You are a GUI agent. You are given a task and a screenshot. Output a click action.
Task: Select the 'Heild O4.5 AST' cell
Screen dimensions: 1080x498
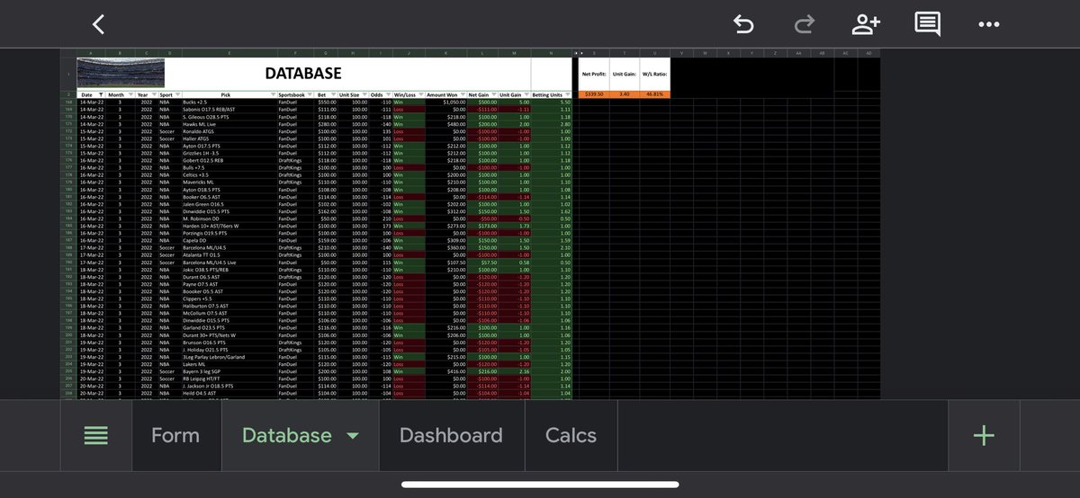pyautogui.click(x=229, y=393)
